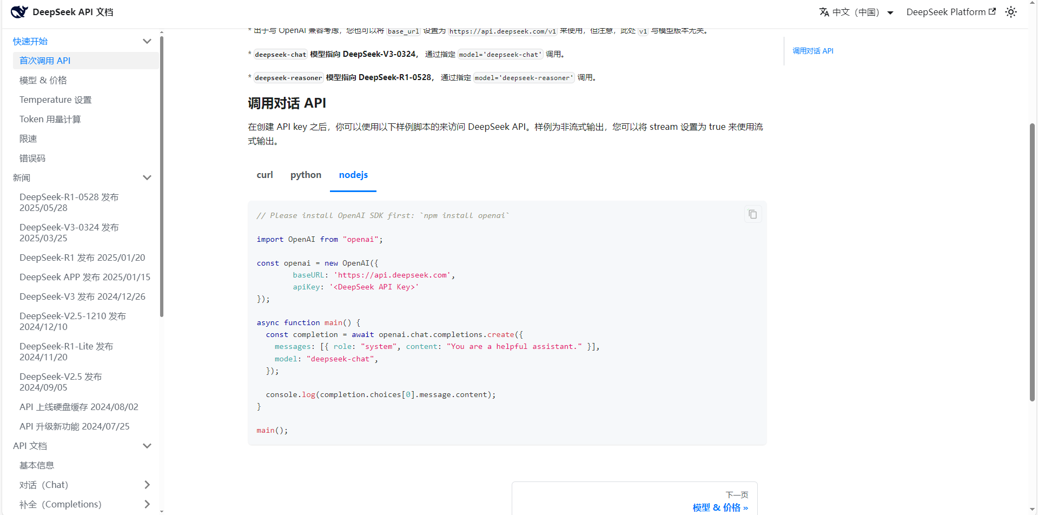Viewport: 1038px width, 515px height.
Task: Open DeepSeek APP 发布 2025/01/15 news
Action: click(x=85, y=277)
